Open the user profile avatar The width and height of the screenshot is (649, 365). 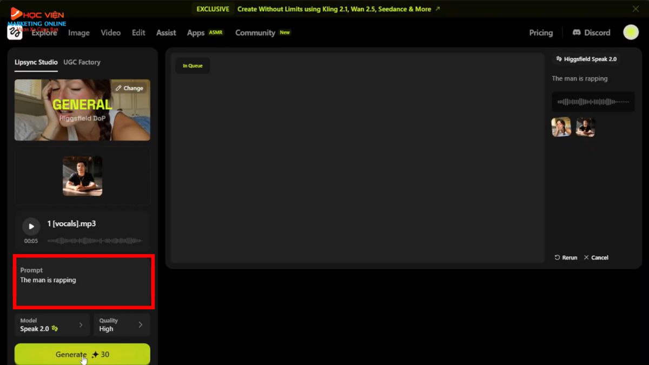631,32
